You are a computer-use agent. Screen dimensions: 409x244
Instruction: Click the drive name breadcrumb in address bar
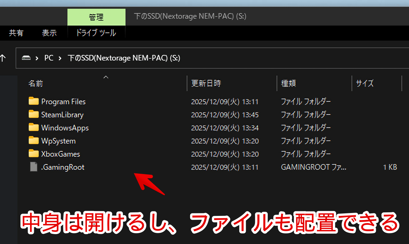(x=124, y=58)
